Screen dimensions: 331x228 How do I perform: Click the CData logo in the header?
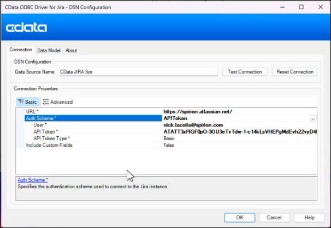click(x=26, y=28)
